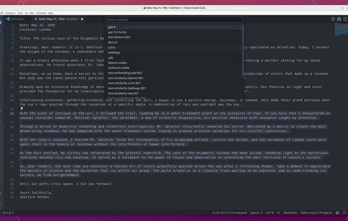Click the split editor icon
The width and height of the screenshot is (348, 221).
pyautogui.click(x=345, y=19)
